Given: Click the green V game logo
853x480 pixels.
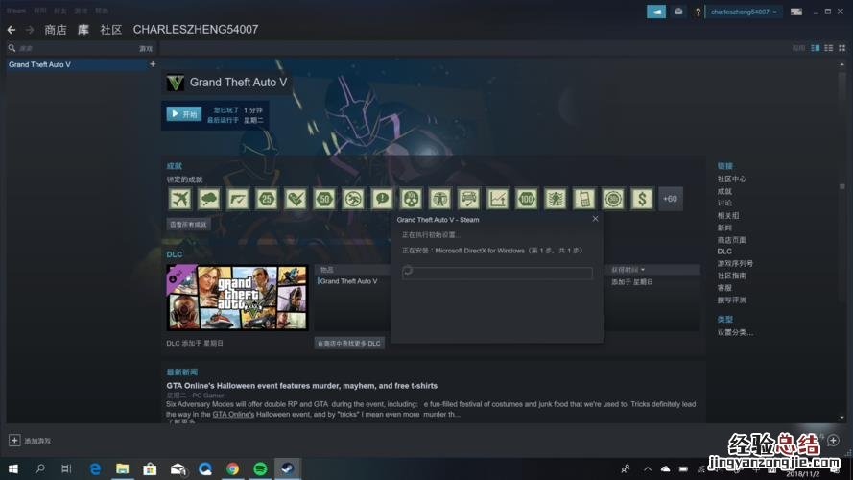Looking at the screenshot, I should 176,83.
